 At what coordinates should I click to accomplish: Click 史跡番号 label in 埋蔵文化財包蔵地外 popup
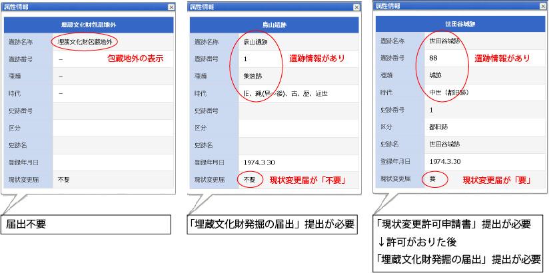point(21,111)
